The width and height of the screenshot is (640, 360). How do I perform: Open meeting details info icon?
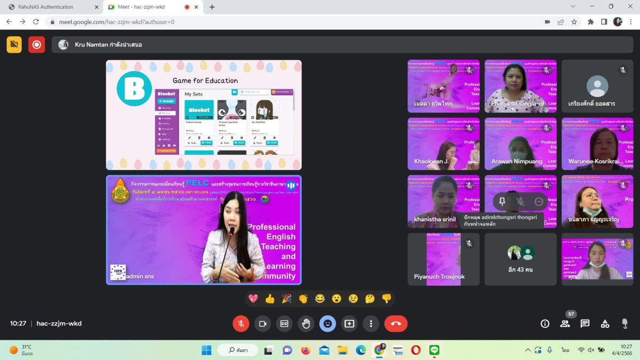[x=545, y=323]
